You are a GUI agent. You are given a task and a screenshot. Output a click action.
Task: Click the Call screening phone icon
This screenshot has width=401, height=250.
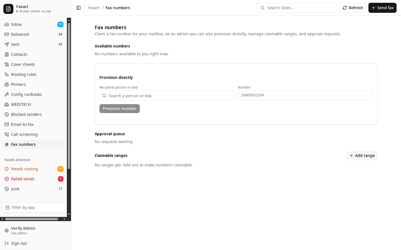click(x=7, y=134)
